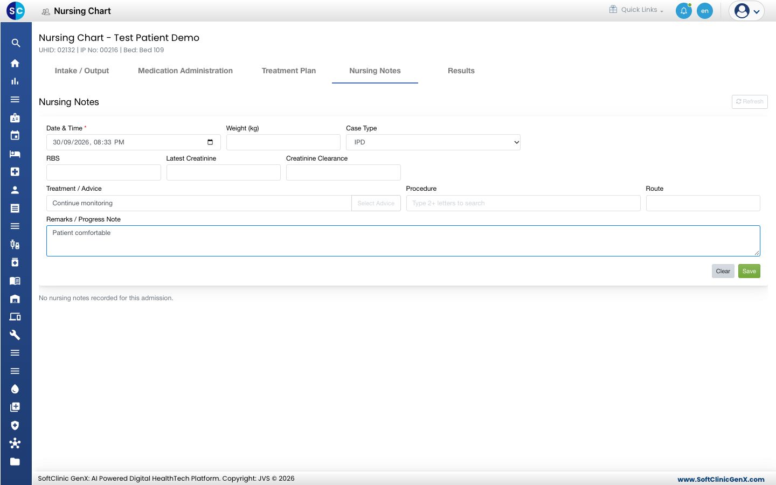Screen dimensions: 776x485
Task: Open the en language selector
Action: [705, 11]
